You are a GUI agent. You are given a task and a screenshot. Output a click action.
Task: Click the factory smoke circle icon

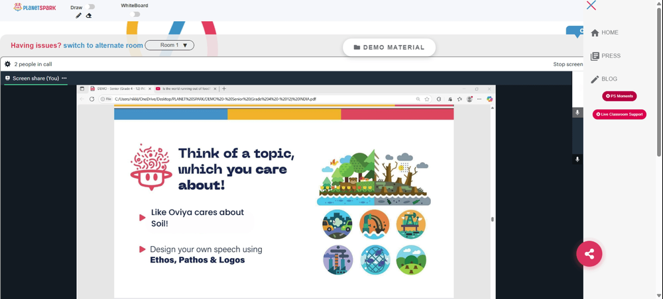338,260
